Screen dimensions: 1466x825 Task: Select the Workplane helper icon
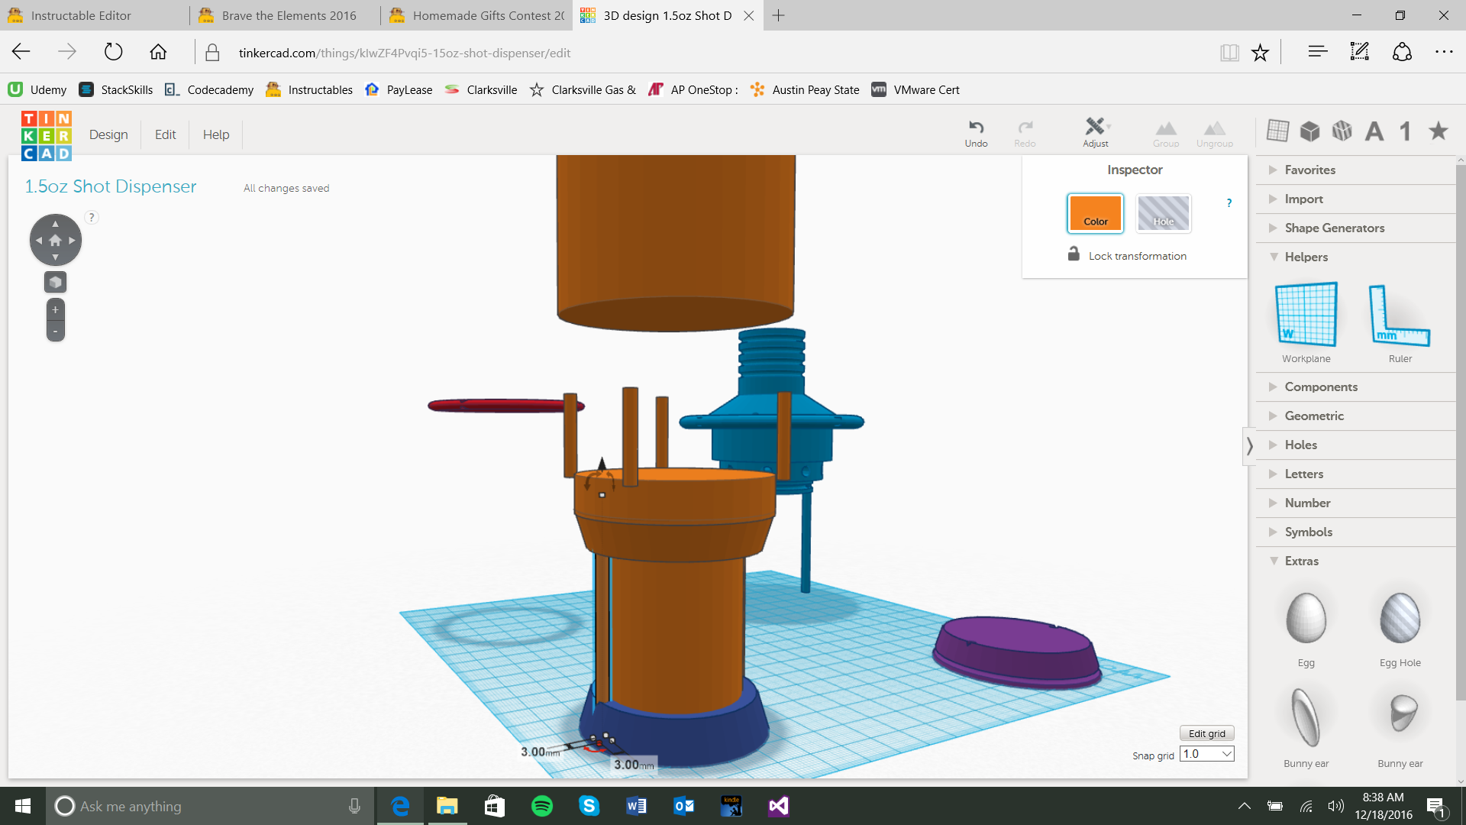1306,315
